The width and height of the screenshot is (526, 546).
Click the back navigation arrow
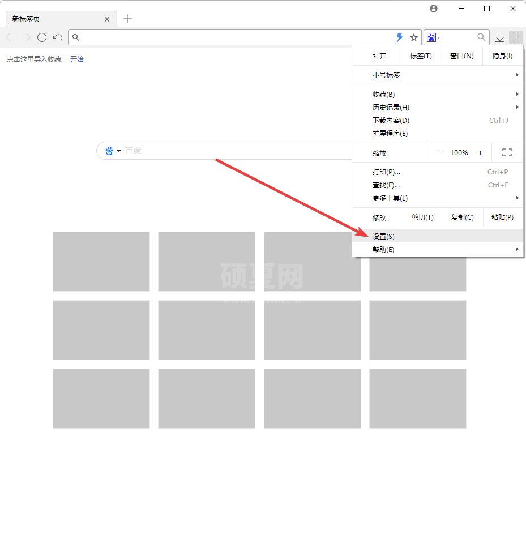(x=10, y=37)
